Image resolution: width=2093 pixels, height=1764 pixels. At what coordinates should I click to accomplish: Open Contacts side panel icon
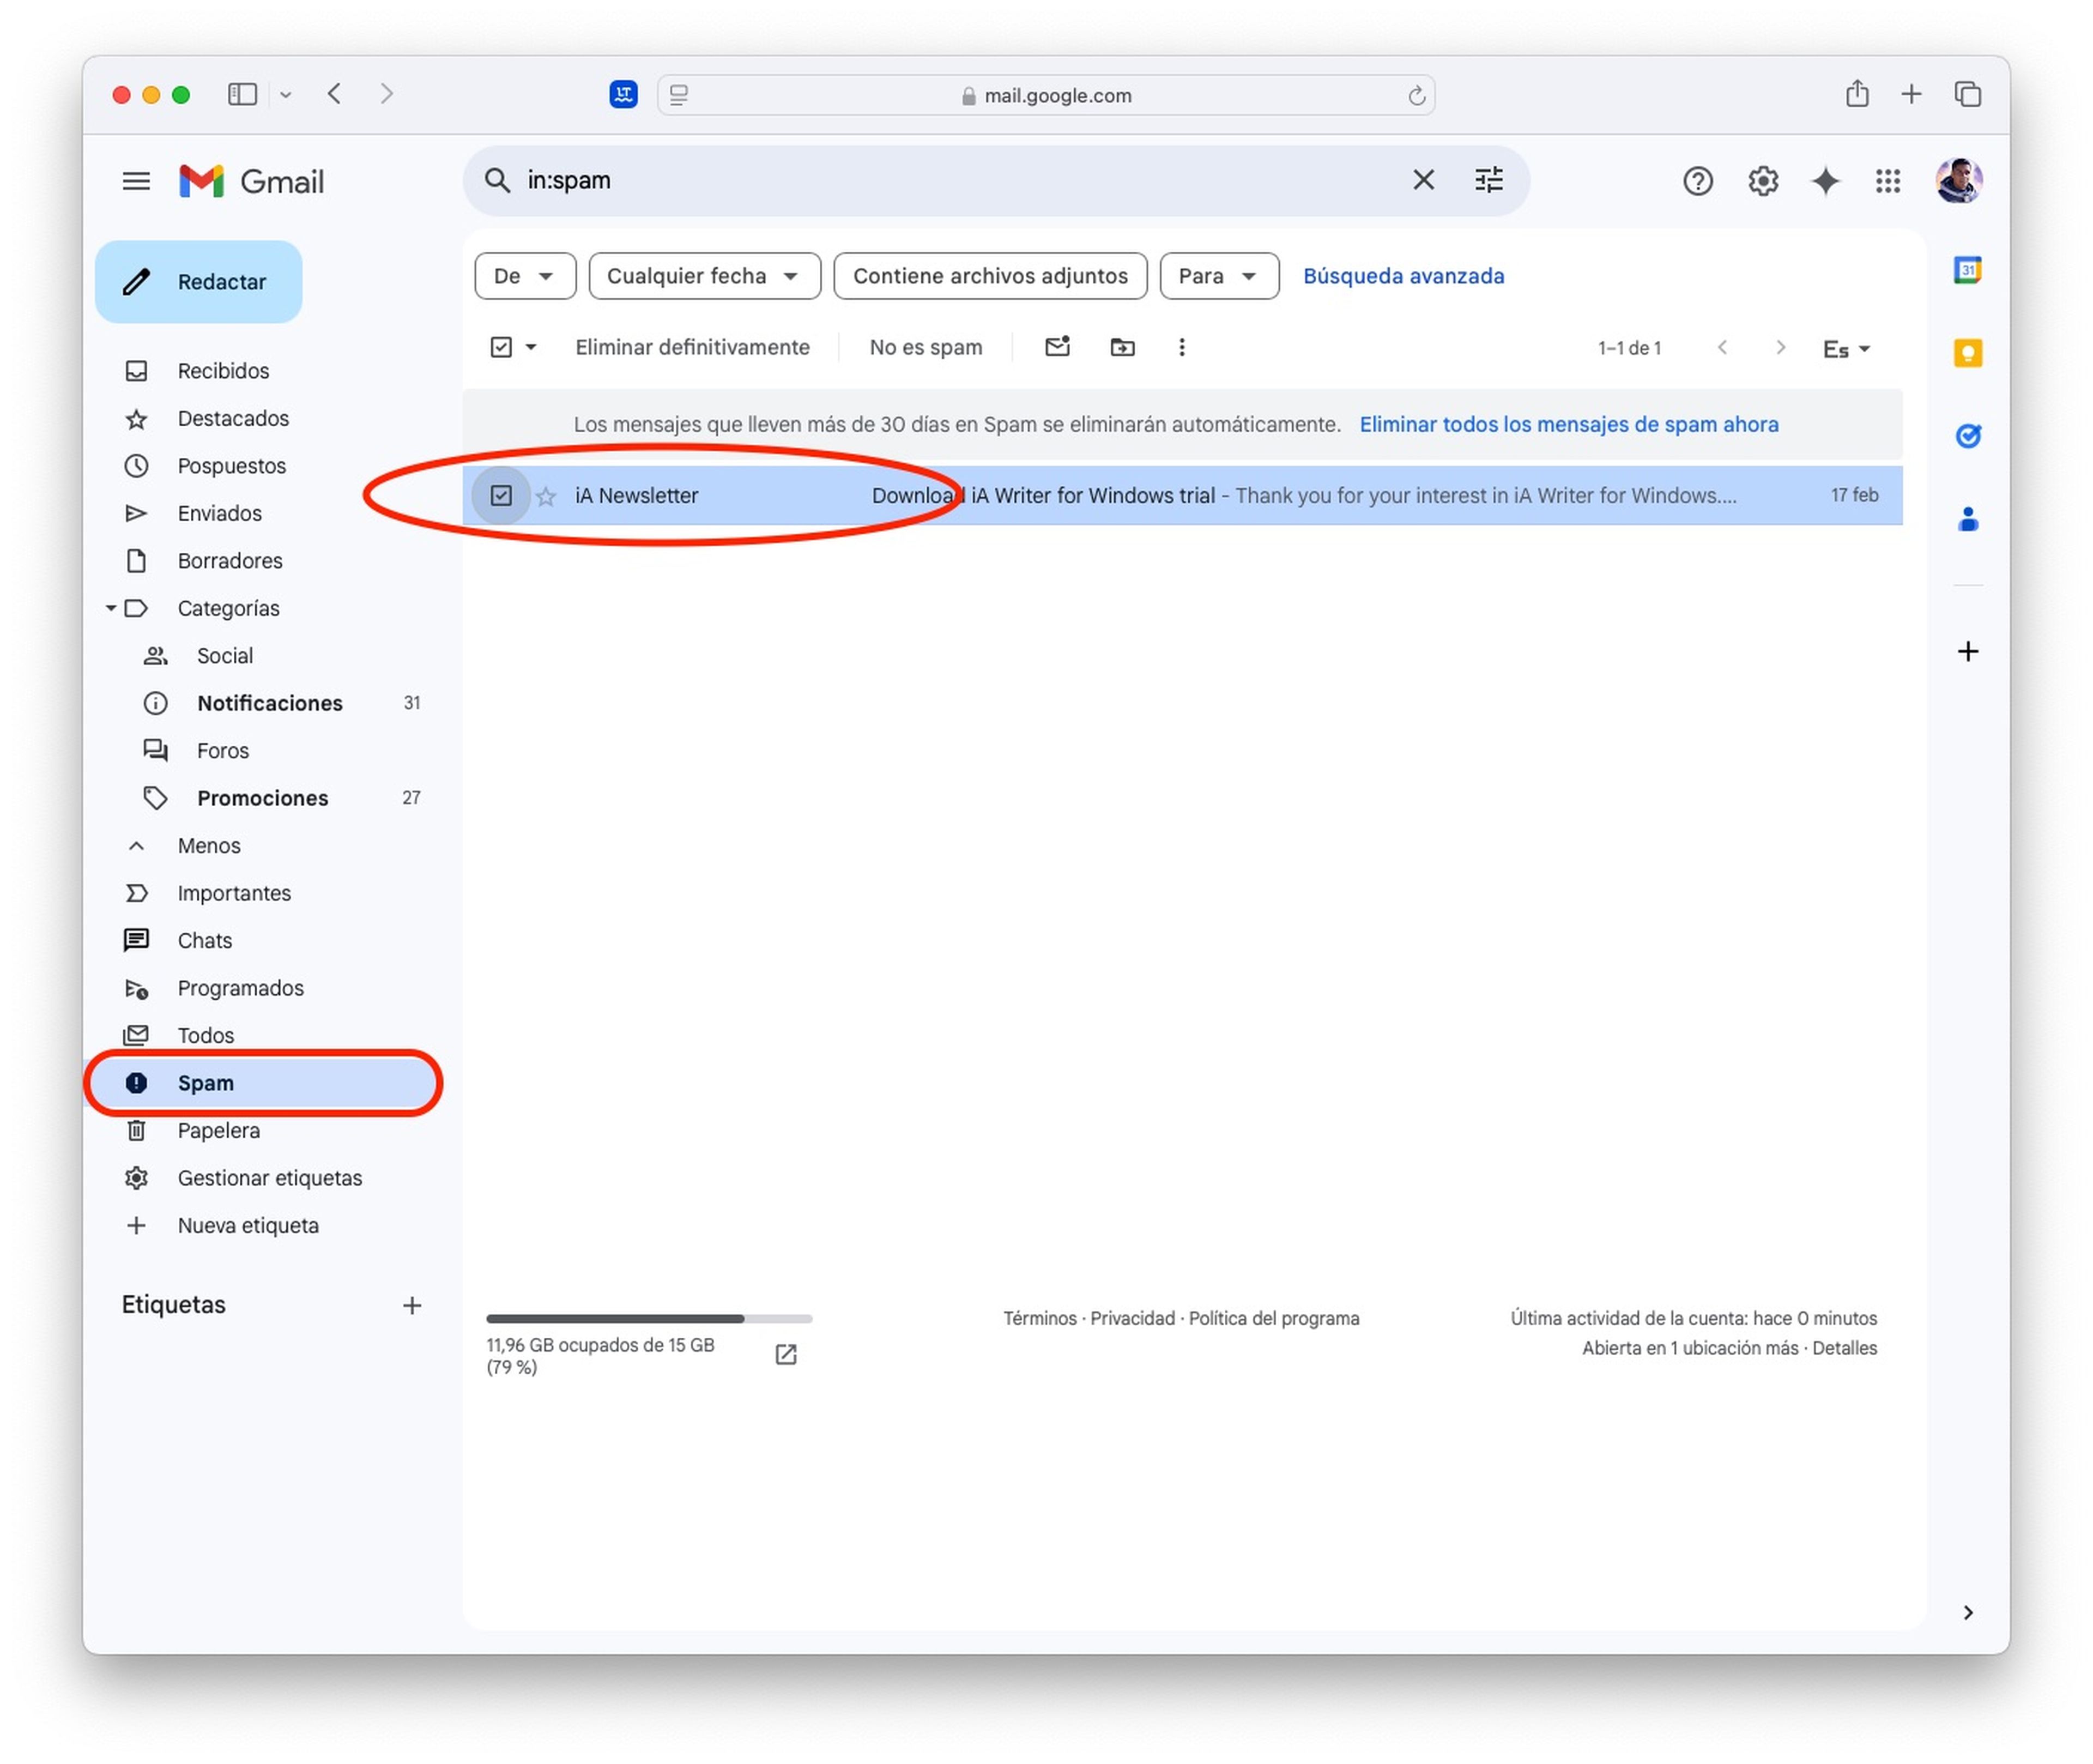1967,519
